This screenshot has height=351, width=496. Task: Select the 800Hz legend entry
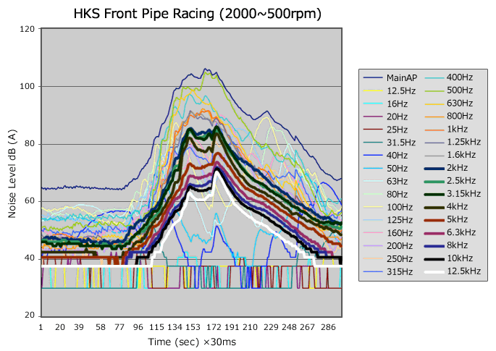click(x=448, y=116)
